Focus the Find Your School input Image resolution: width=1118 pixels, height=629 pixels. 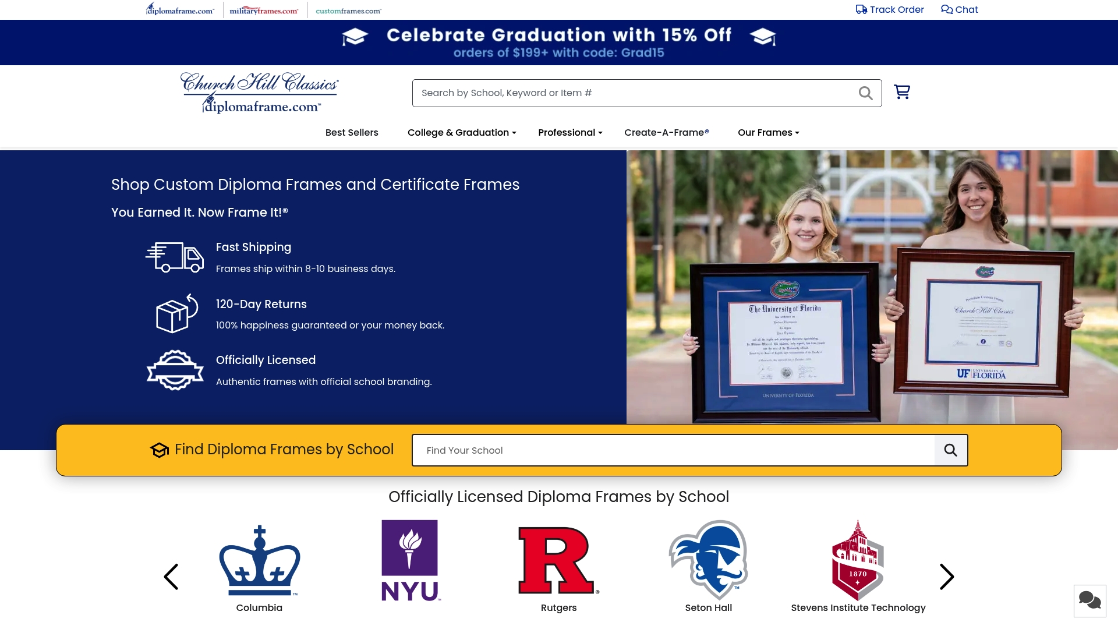tap(674, 450)
